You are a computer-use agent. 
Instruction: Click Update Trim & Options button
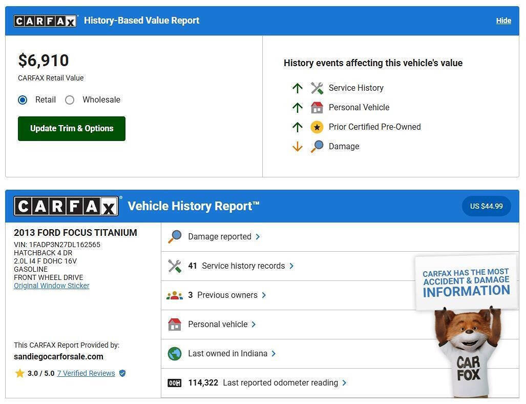72,129
